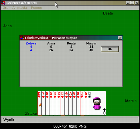Screen dimensions: 140x129
Task: Open the Animacja menu
Action: [x=20, y=8]
